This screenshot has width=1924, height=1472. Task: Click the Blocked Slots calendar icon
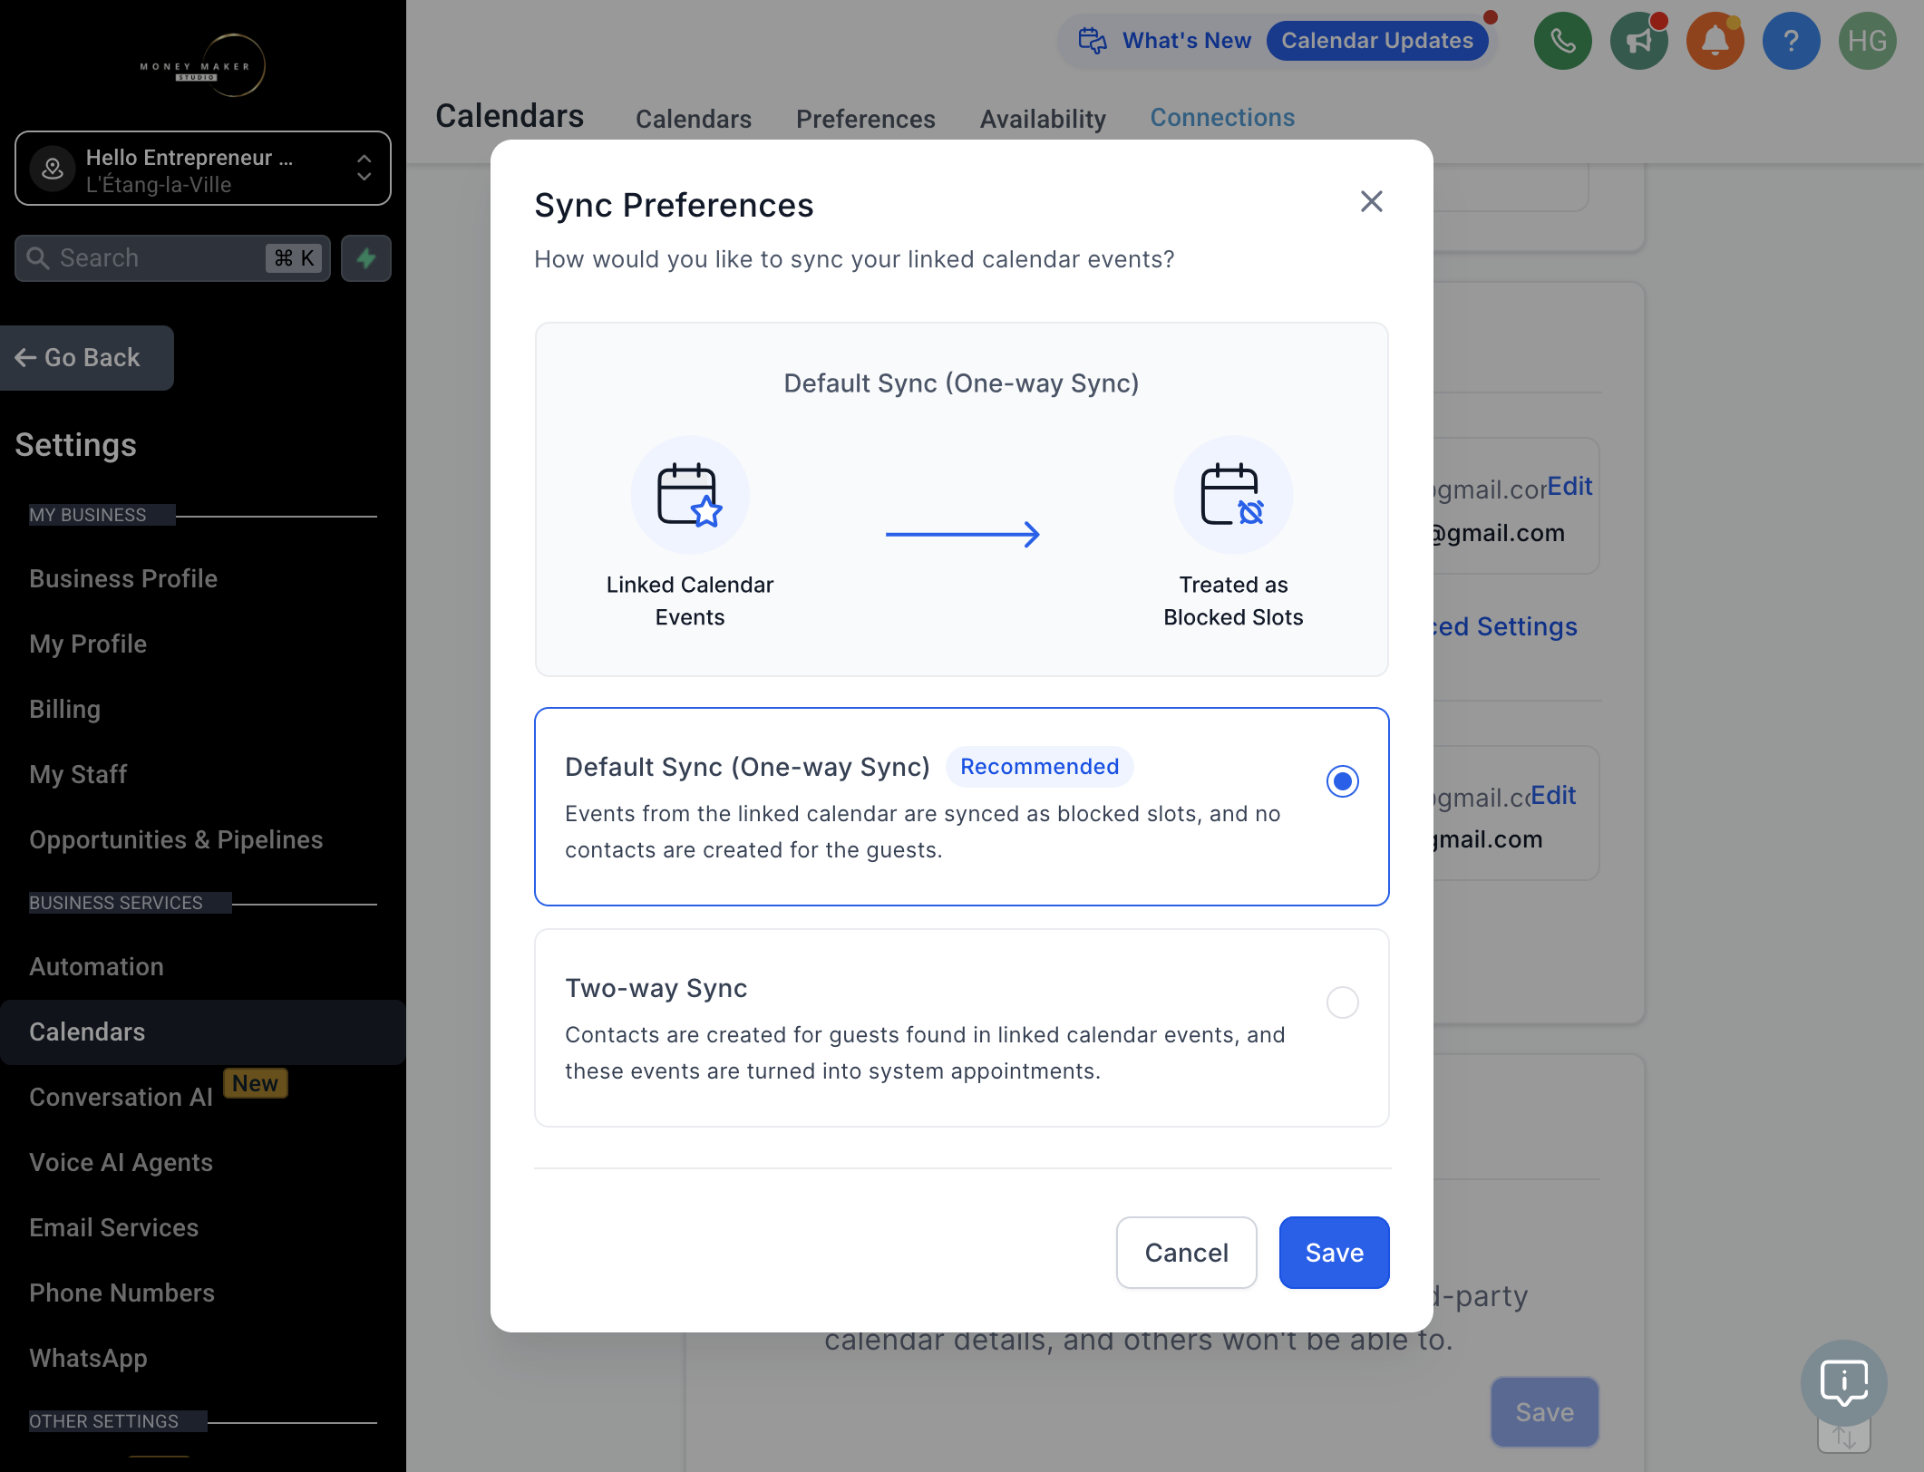coord(1233,495)
